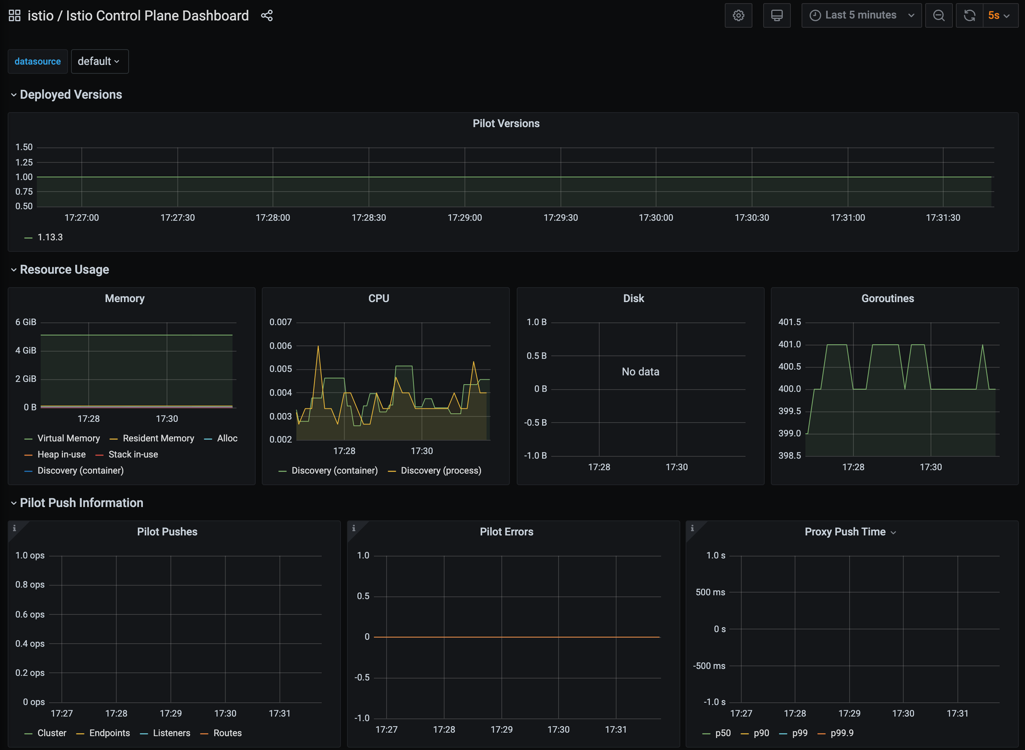This screenshot has width=1025, height=750.
Task: Click the 1.13.3 legend color line
Action: 29,238
